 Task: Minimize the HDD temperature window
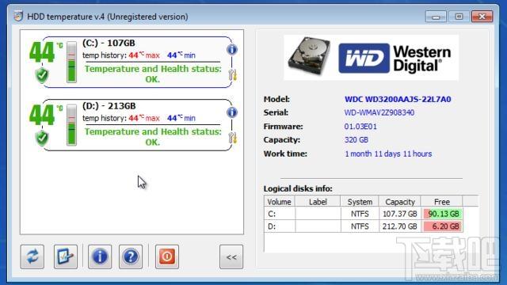[436, 17]
